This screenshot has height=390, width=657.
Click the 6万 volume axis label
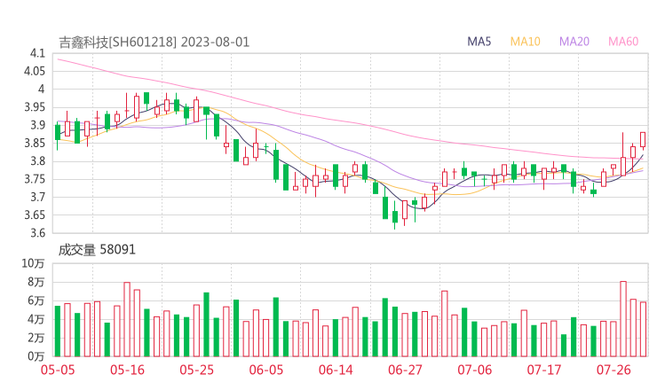[x=36, y=300]
